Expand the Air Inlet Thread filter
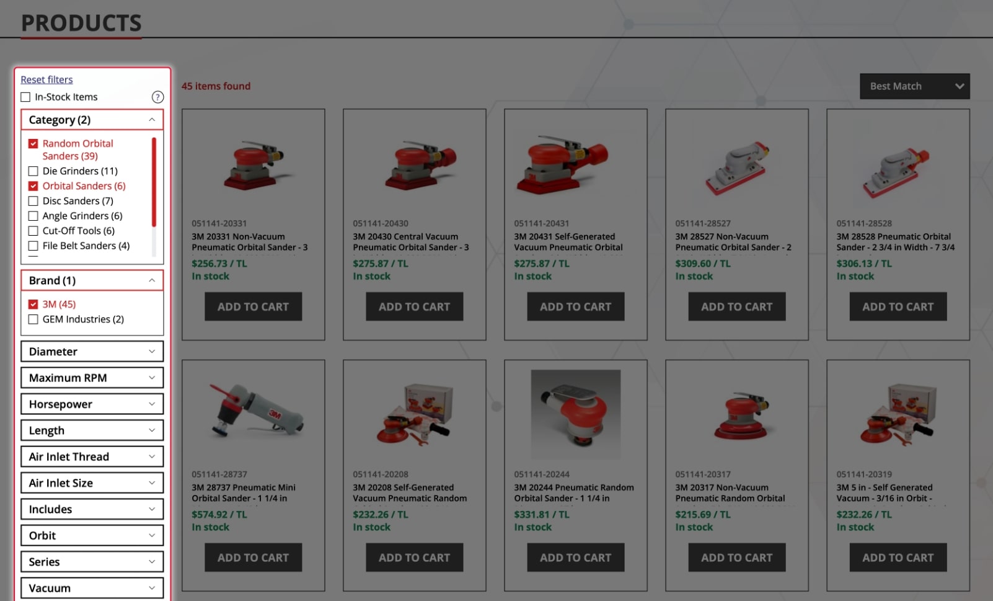 coord(92,456)
